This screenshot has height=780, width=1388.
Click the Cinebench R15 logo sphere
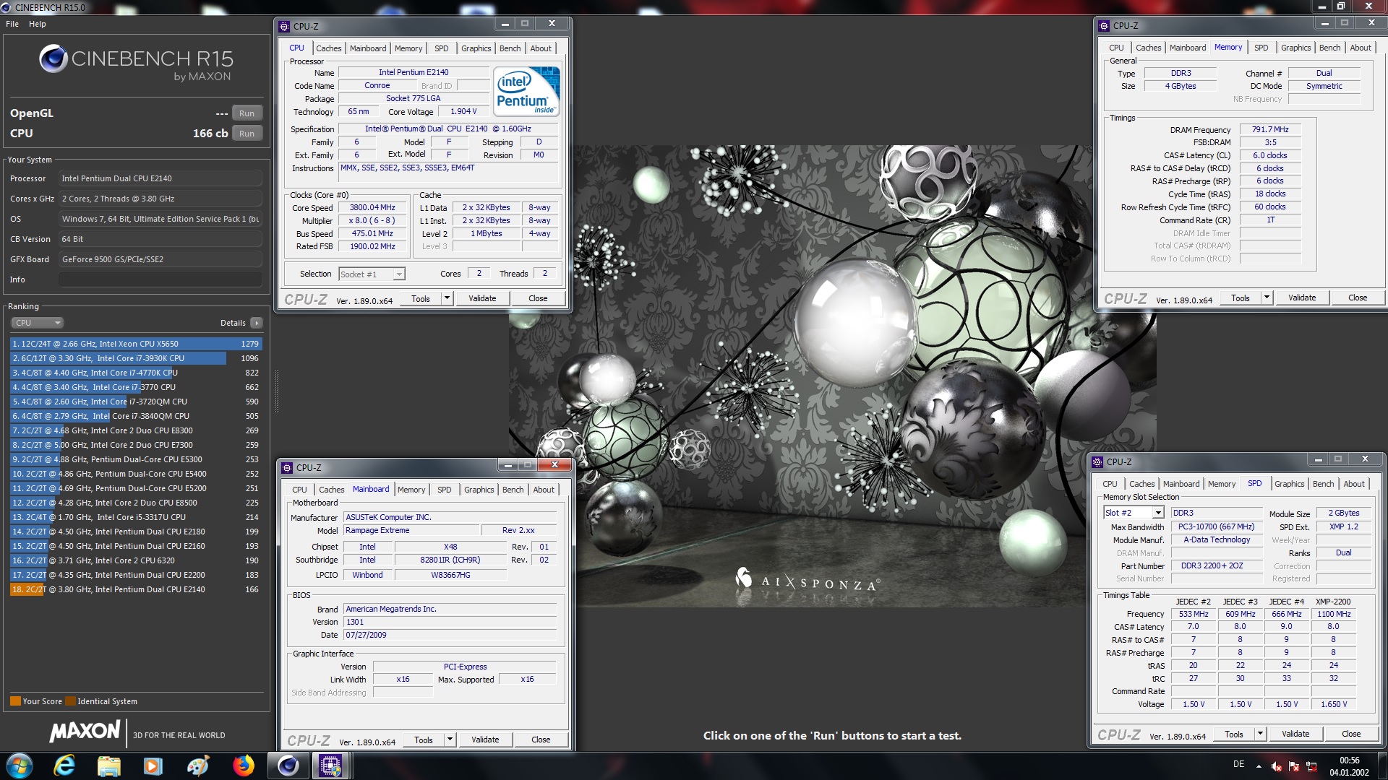[x=53, y=58]
